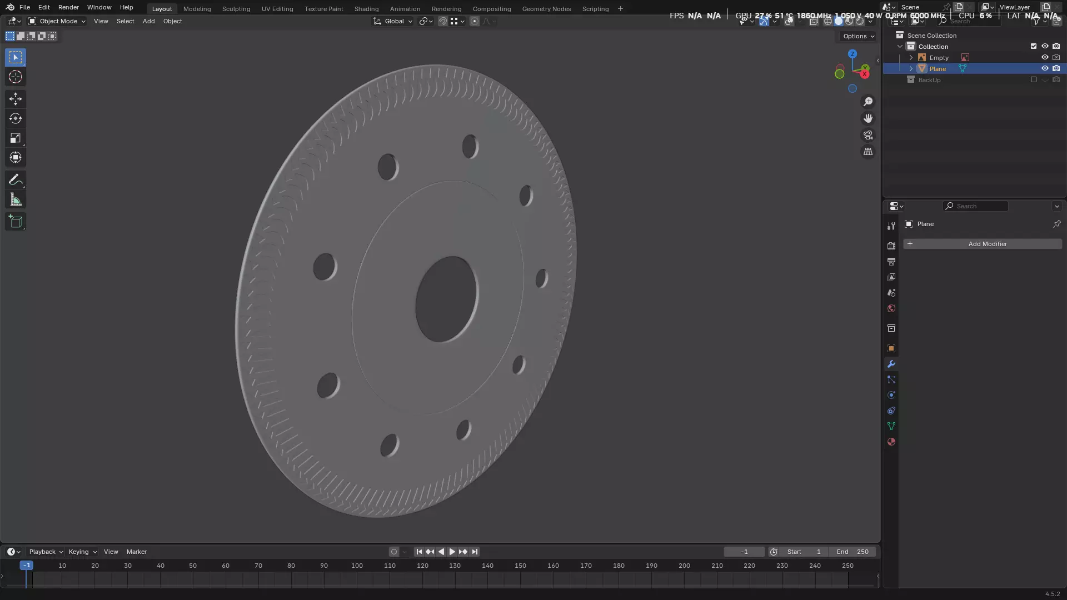Open the Object properties tab
1067x600 pixels.
pos(891,348)
